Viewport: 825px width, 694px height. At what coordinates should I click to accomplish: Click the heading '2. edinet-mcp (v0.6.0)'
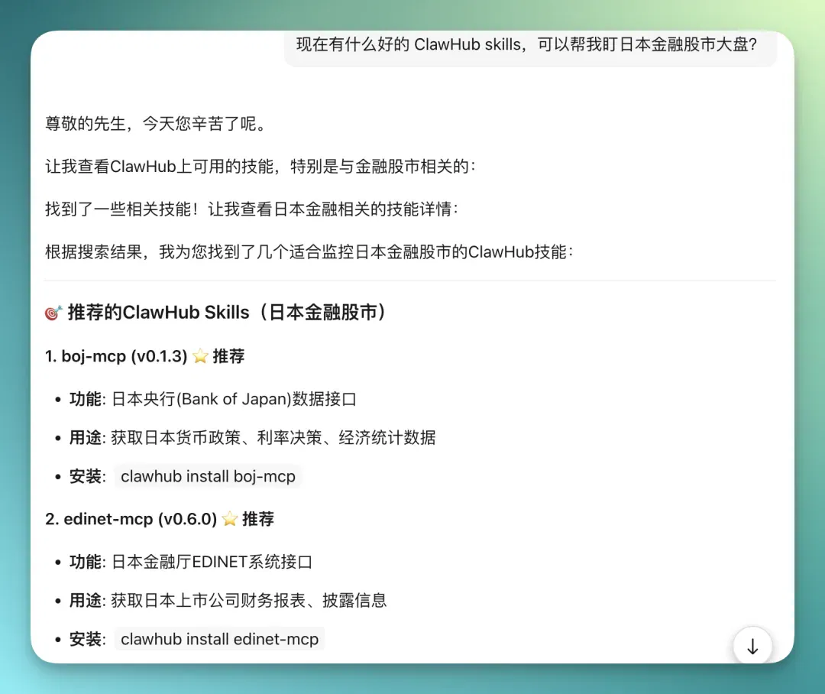tap(131, 519)
